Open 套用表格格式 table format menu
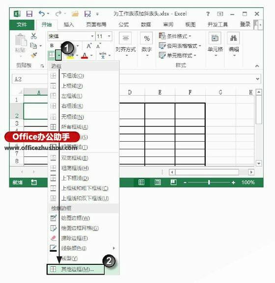Image resolution: width=275 pixels, height=283 pixels. pyautogui.click(x=180, y=46)
